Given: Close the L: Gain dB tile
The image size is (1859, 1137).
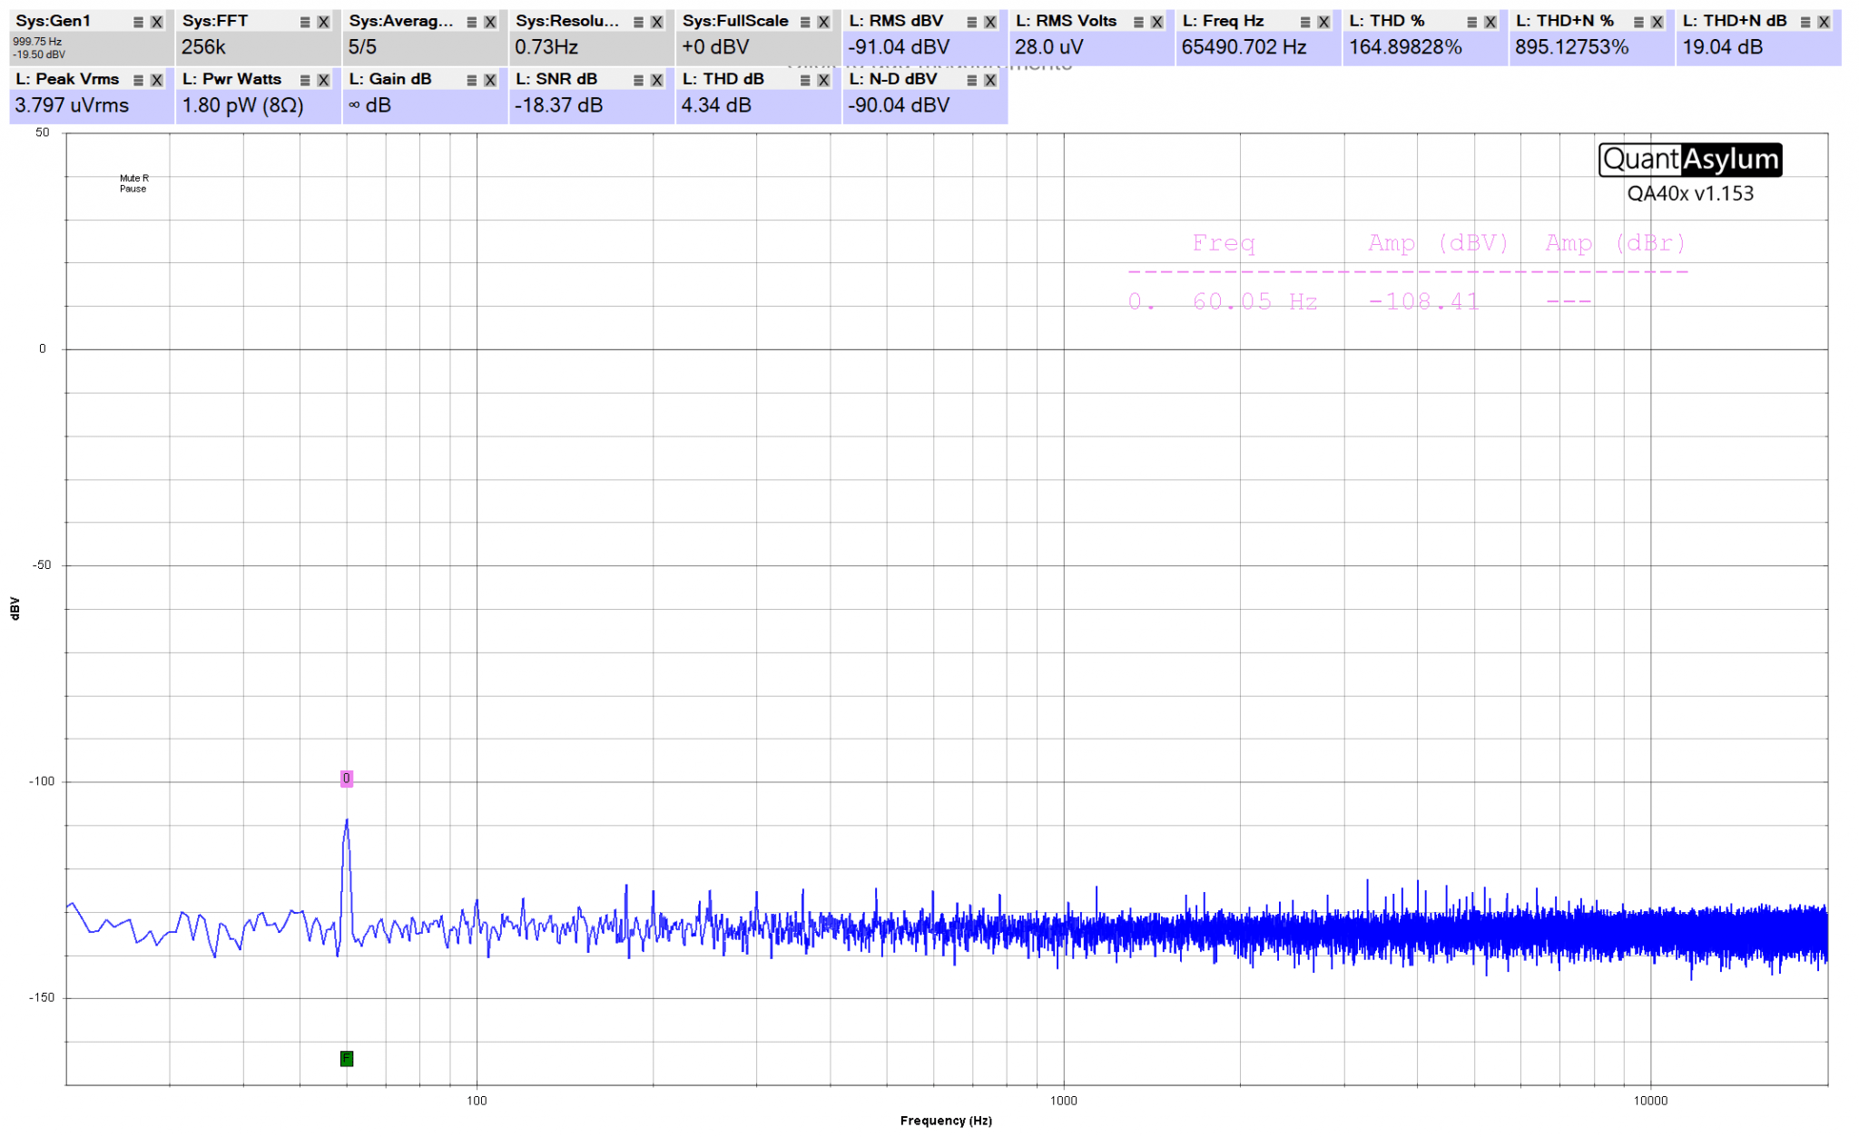Looking at the screenshot, I should click(x=490, y=80).
